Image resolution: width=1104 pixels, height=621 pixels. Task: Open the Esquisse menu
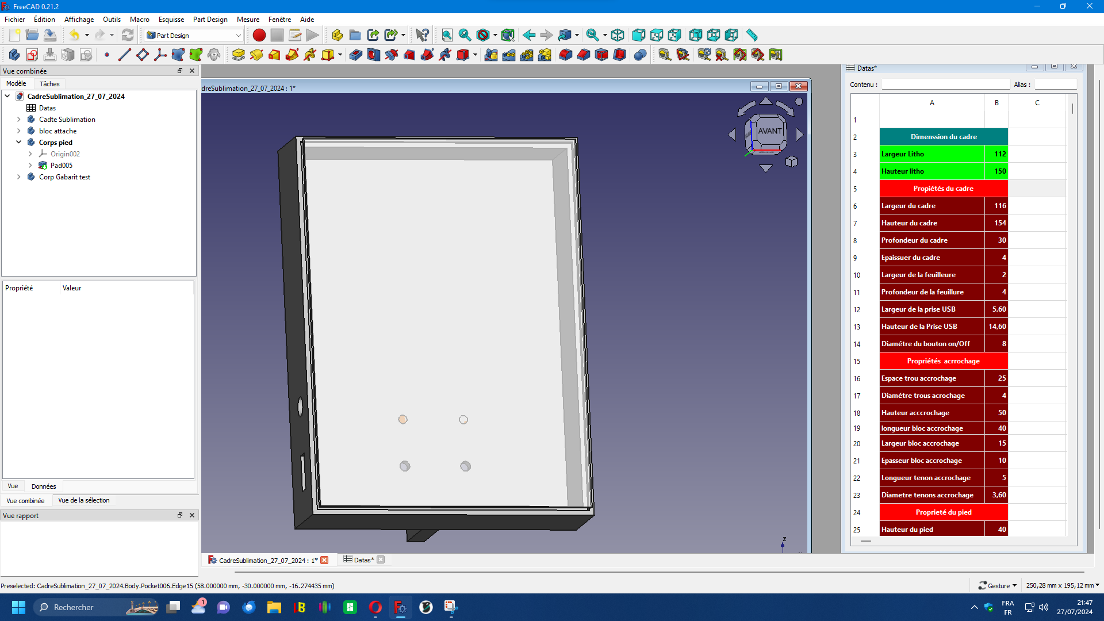[171, 19]
